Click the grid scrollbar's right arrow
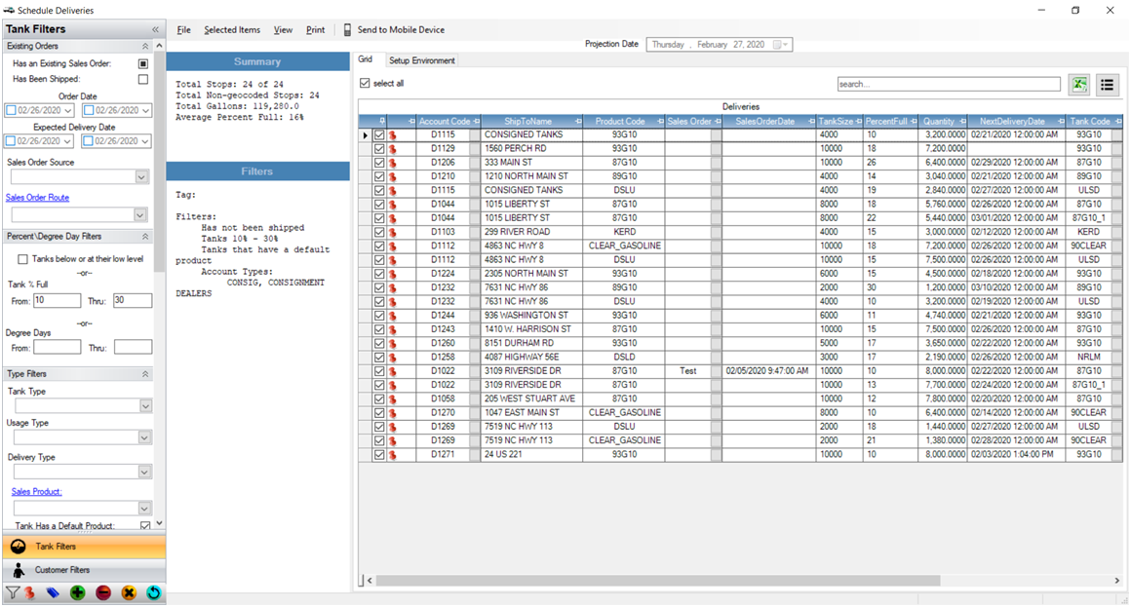This screenshot has width=1131, height=607. (x=1116, y=581)
